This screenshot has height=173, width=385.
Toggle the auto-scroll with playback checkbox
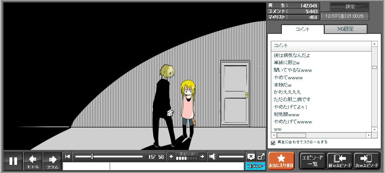[x=273, y=142]
